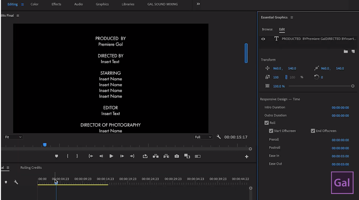
Task: Open the program monitor wrench settings icon
Action: pos(219,137)
